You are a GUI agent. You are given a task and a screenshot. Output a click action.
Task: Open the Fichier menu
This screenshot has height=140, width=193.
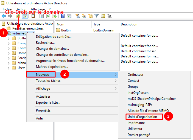[x=7, y=9]
